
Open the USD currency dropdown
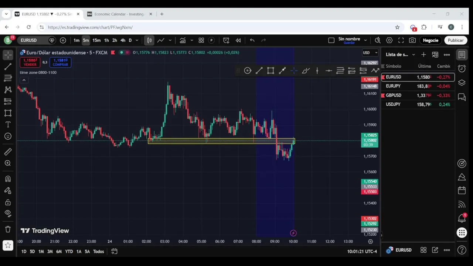click(370, 52)
